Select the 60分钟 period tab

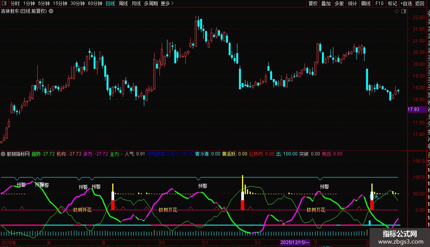point(95,3)
